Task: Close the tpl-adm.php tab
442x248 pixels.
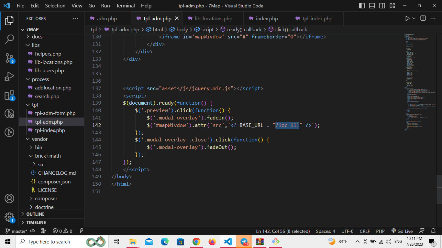Action: [177, 18]
